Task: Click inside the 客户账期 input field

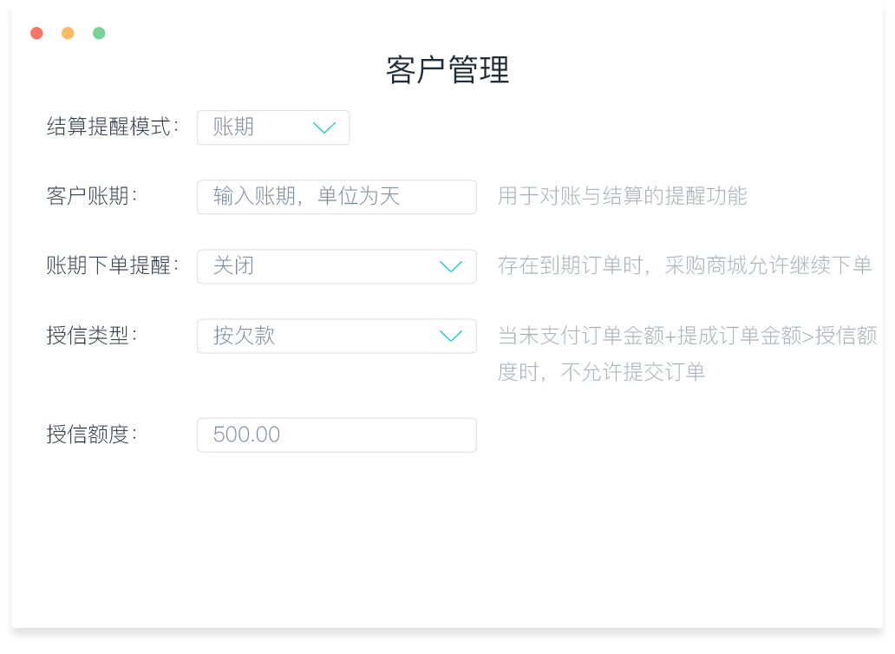Action: (x=337, y=197)
